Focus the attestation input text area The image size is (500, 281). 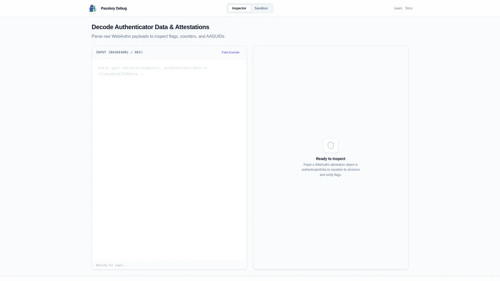point(169,159)
